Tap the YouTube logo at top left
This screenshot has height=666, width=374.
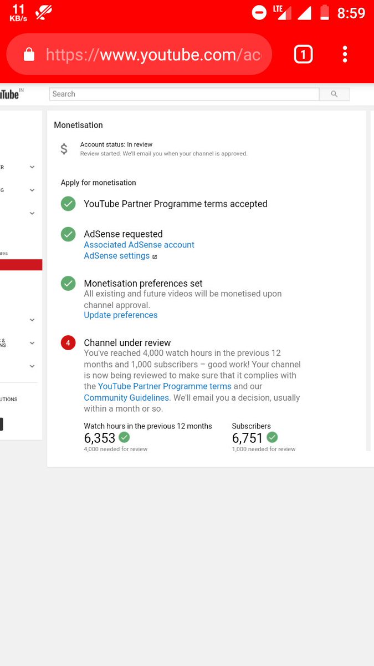point(11,94)
